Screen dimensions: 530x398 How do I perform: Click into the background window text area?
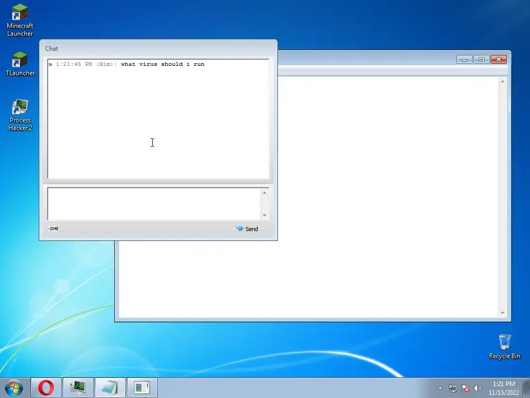[x=388, y=196]
